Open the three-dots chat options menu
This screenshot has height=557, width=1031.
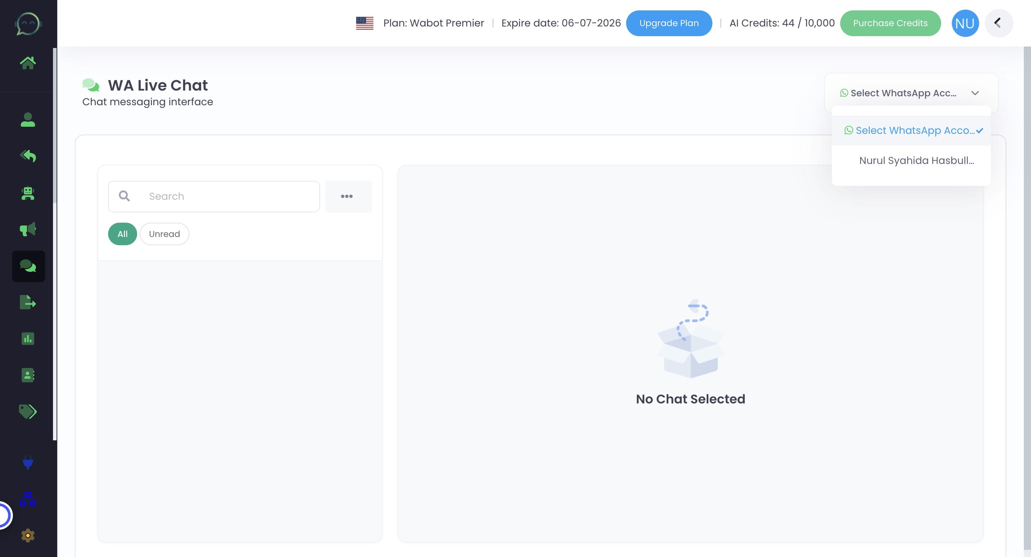click(347, 197)
